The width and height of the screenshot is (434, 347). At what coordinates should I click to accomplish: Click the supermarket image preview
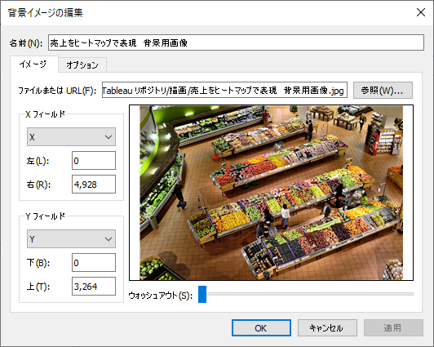coord(271,193)
